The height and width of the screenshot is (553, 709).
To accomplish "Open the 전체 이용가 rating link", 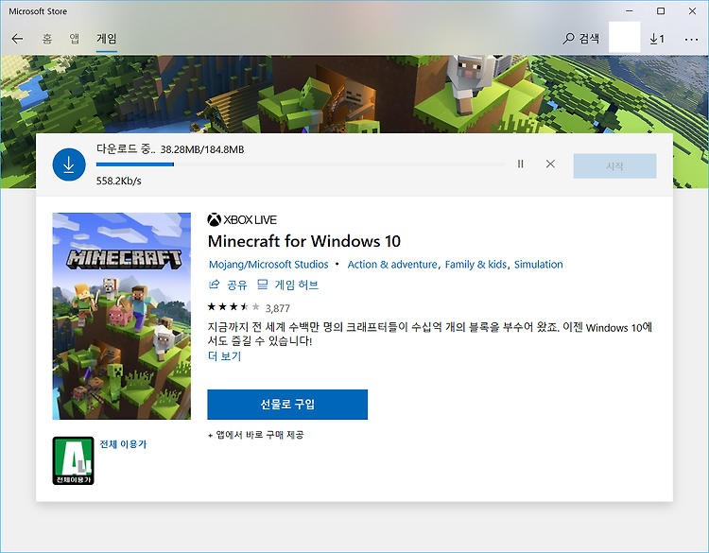I will click(x=123, y=444).
